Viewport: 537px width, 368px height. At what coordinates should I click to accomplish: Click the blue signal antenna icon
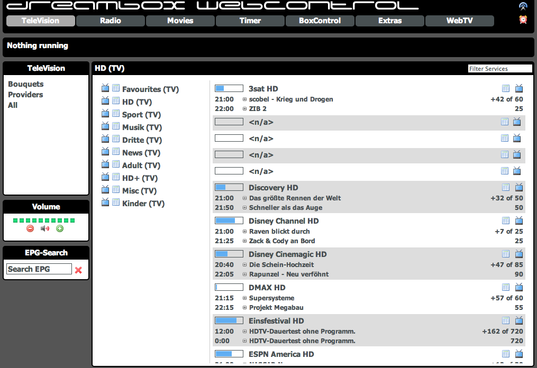pyautogui.click(x=523, y=6)
